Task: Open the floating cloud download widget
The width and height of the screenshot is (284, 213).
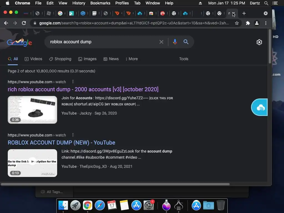Action: tap(260, 107)
